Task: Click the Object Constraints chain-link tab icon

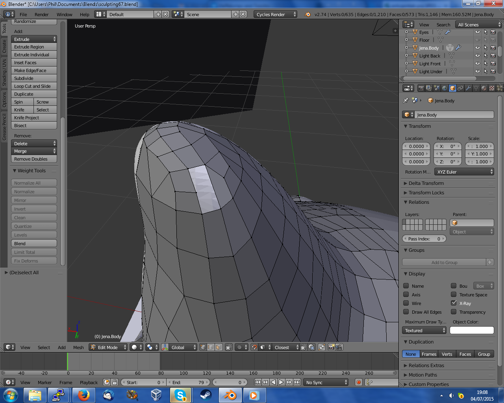Action: click(460, 88)
